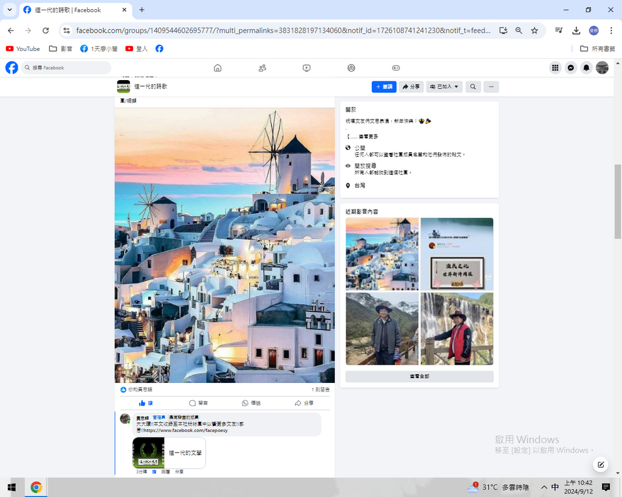Expand the Chrome tab search chevron
622x497 pixels.
pyautogui.click(x=10, y=10)
